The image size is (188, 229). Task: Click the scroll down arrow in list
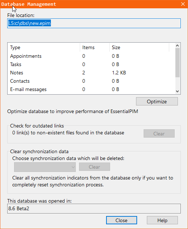177,91
